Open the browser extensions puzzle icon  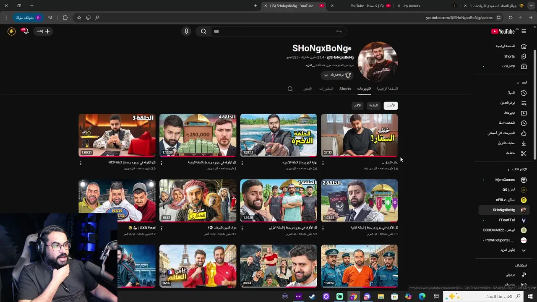click(65, 18)
